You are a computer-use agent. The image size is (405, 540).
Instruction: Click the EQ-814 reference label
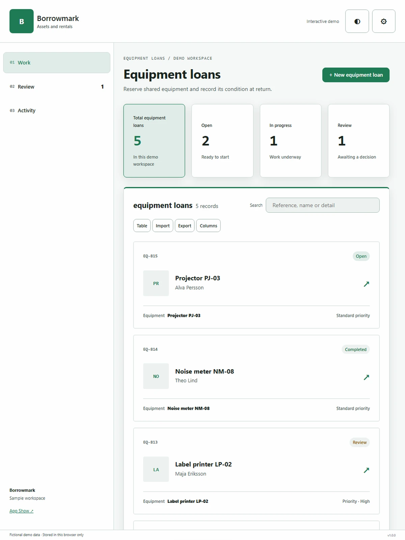click(x=150, y=349)
